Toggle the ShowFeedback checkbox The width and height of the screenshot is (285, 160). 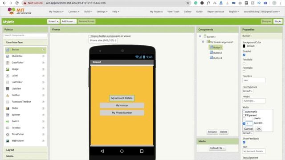click(244, 142)
